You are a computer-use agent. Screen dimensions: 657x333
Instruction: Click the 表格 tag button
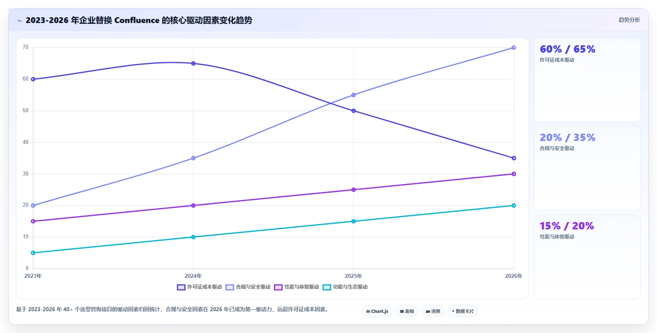(x=407, y=311)
